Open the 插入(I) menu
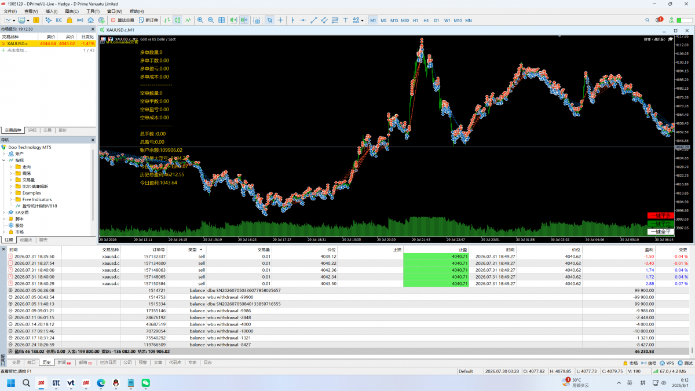 tap(51, 11)
